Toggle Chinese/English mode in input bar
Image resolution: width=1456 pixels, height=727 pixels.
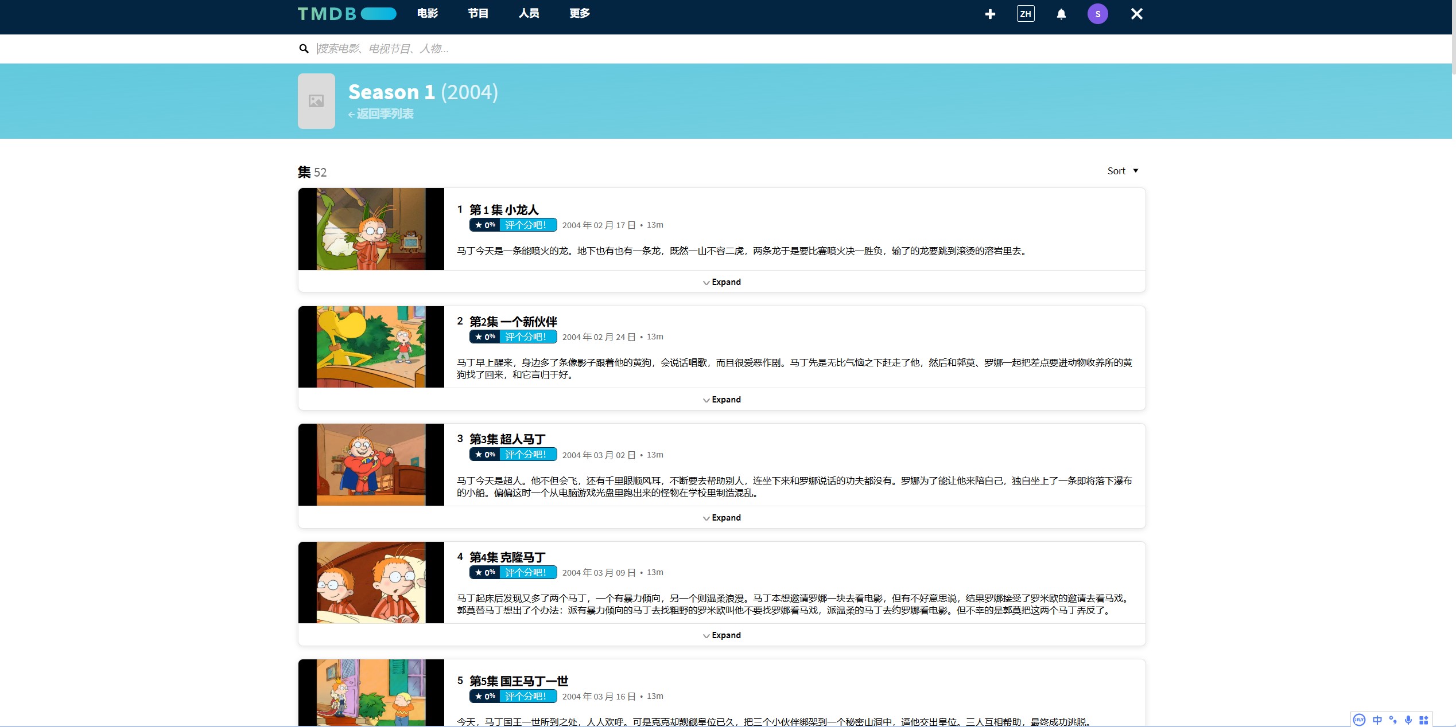tap(1377, 720)
